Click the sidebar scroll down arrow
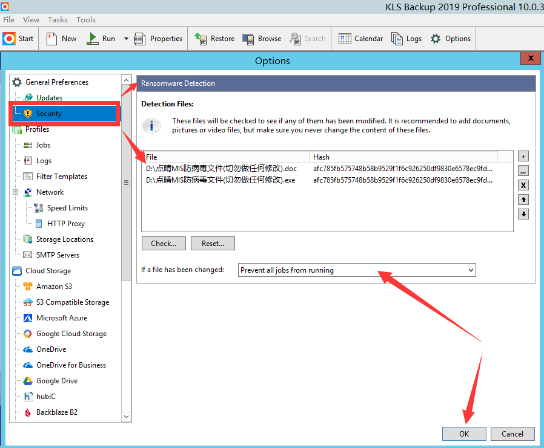Viewport: 544px width, 448px height. [x=126, y=417]
